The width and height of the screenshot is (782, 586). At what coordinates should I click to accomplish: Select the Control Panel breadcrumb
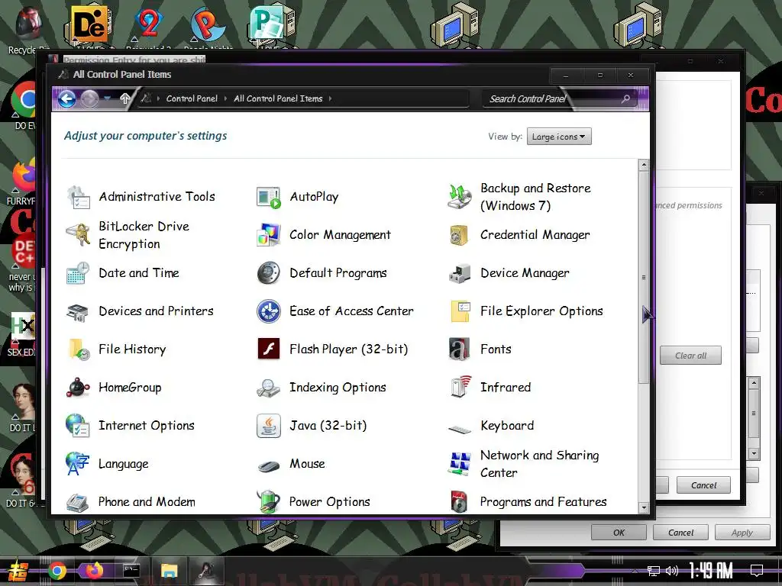192,98
